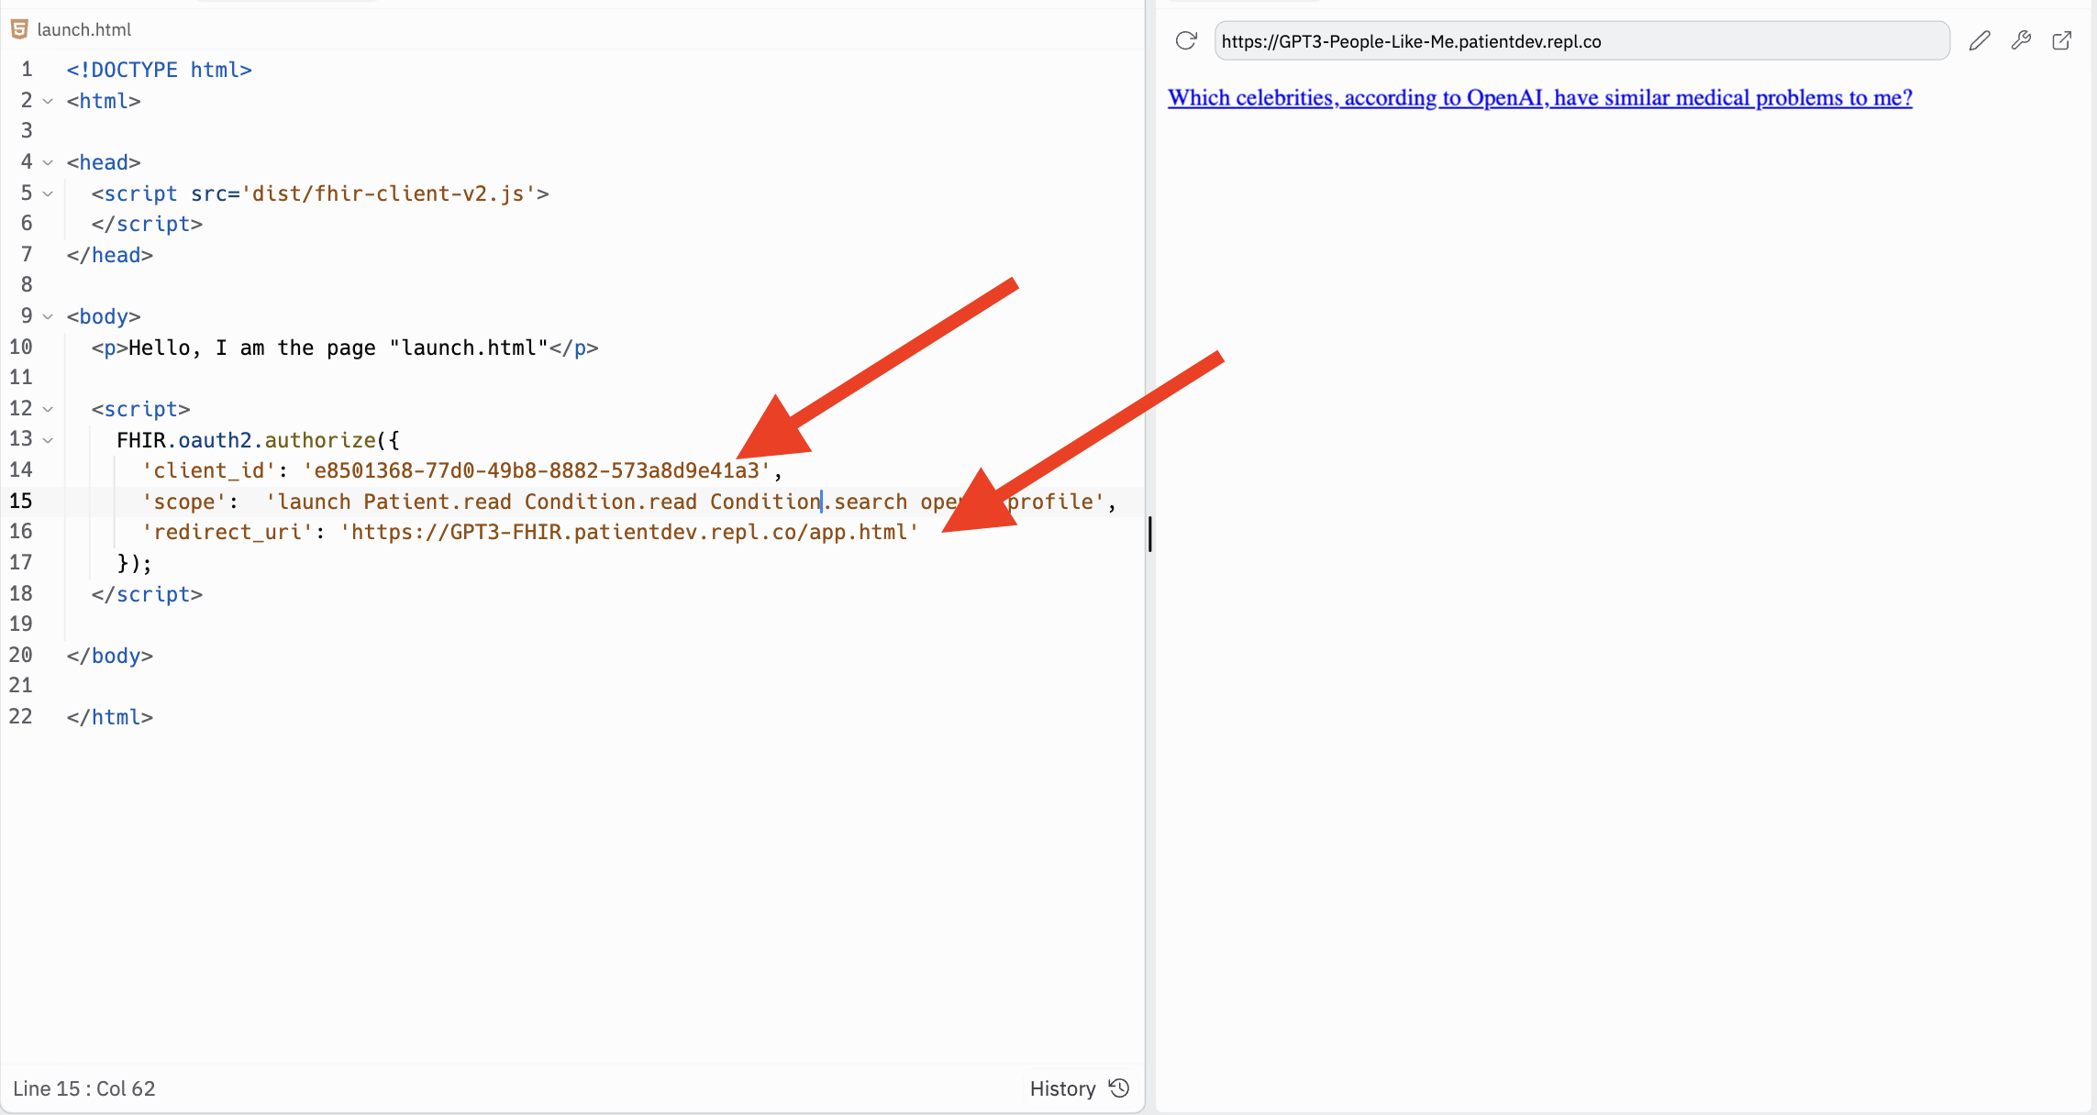
Task: Click the DOCTYPE declaration on line 1
Action: pyautogui.click(x=159, y=70)
